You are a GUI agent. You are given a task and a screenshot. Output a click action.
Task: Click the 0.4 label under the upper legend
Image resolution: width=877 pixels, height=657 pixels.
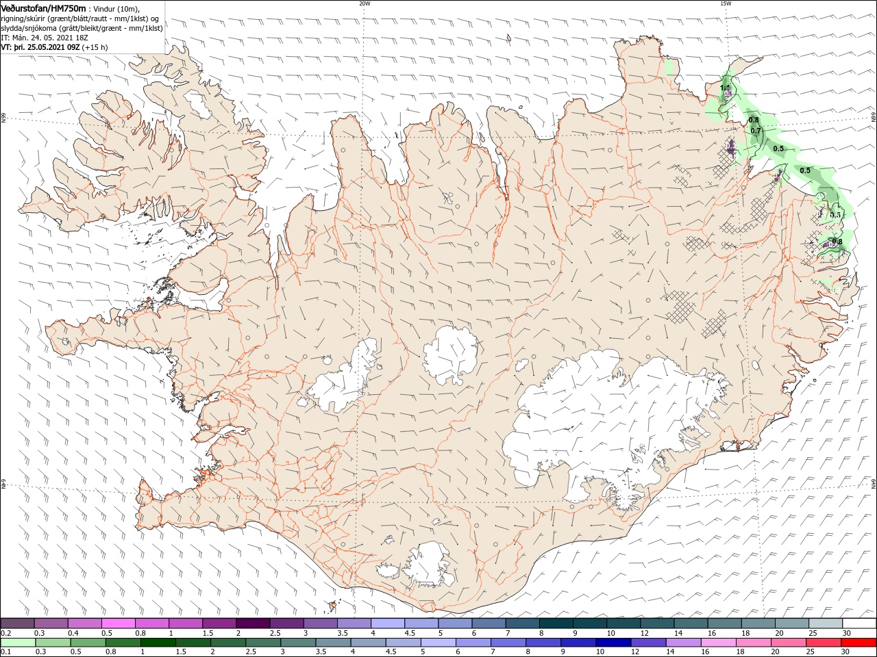[x=73, y=633]
